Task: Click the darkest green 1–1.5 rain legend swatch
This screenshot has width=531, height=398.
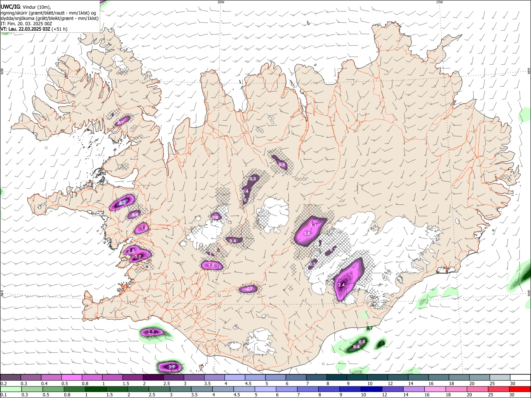Action: tap(96, 389)
